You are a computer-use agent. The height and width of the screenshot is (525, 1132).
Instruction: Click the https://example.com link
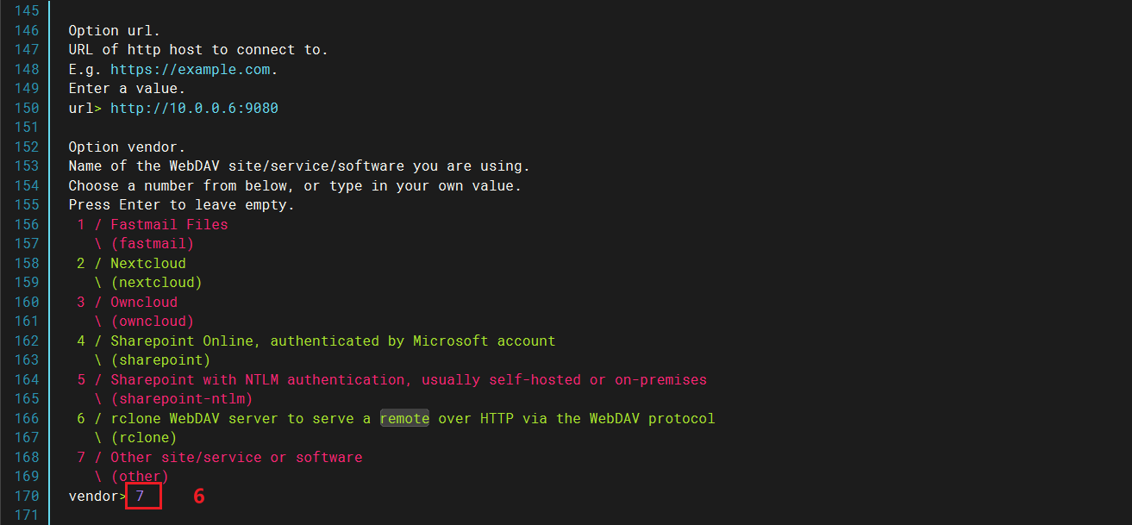coord(192,69)
